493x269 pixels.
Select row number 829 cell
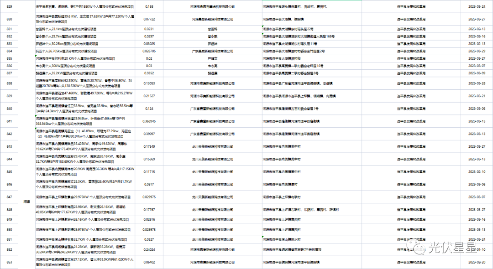9,7
